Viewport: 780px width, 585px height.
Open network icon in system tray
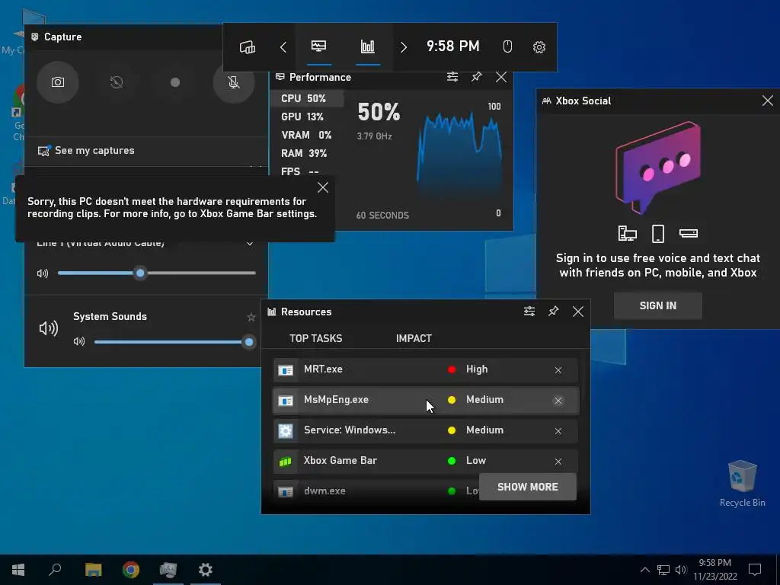pyautogui.click(x=663, y=570)
